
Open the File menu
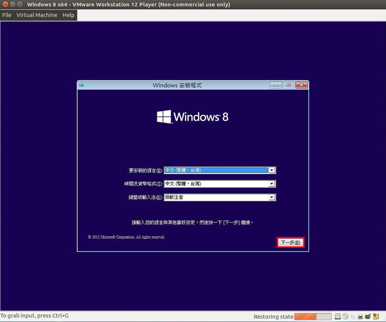click(7, 15)
